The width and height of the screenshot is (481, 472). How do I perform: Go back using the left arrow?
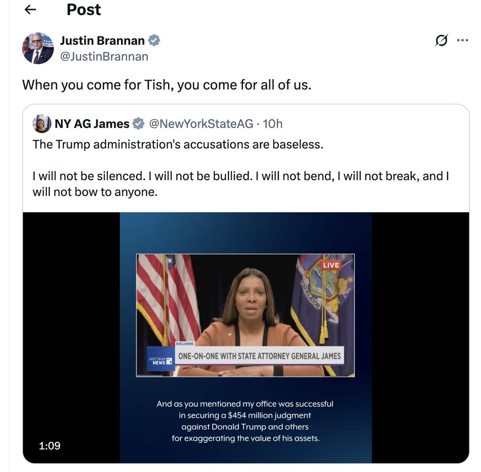pyautogui.click(x=31, y=10)
